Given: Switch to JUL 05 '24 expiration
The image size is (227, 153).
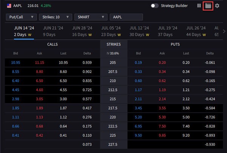Looking at the screenshot, I should 111,31.
